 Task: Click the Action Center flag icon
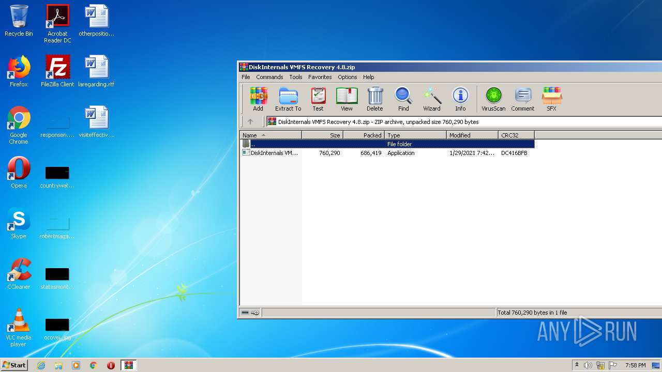tap(613, 365)
